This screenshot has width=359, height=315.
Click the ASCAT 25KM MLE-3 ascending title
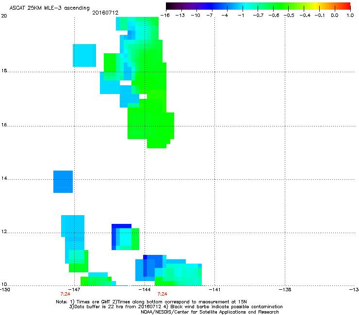click(49, 8)
